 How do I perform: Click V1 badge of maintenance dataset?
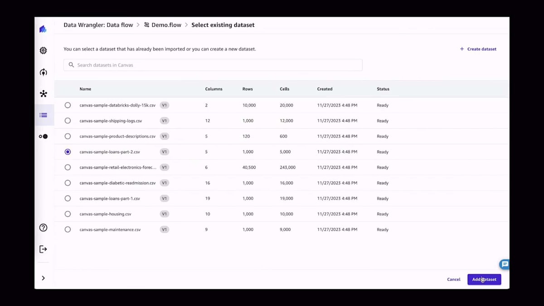click(x=164, y=229)
